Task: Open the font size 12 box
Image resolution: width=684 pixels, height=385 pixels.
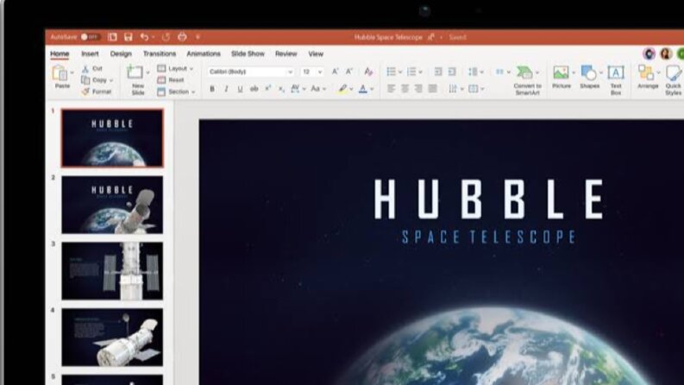Action: 312,72
